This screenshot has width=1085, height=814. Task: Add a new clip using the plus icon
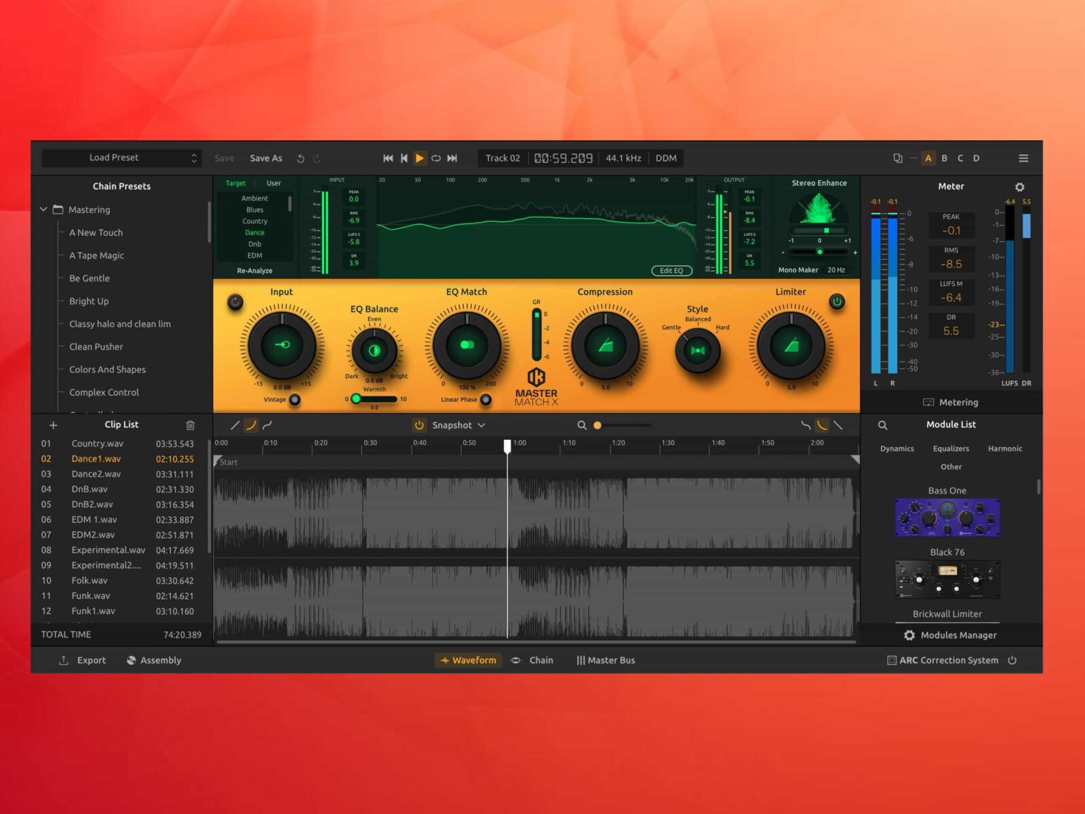pos(54,425)
